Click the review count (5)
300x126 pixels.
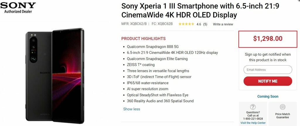click(x=205, y=24)
